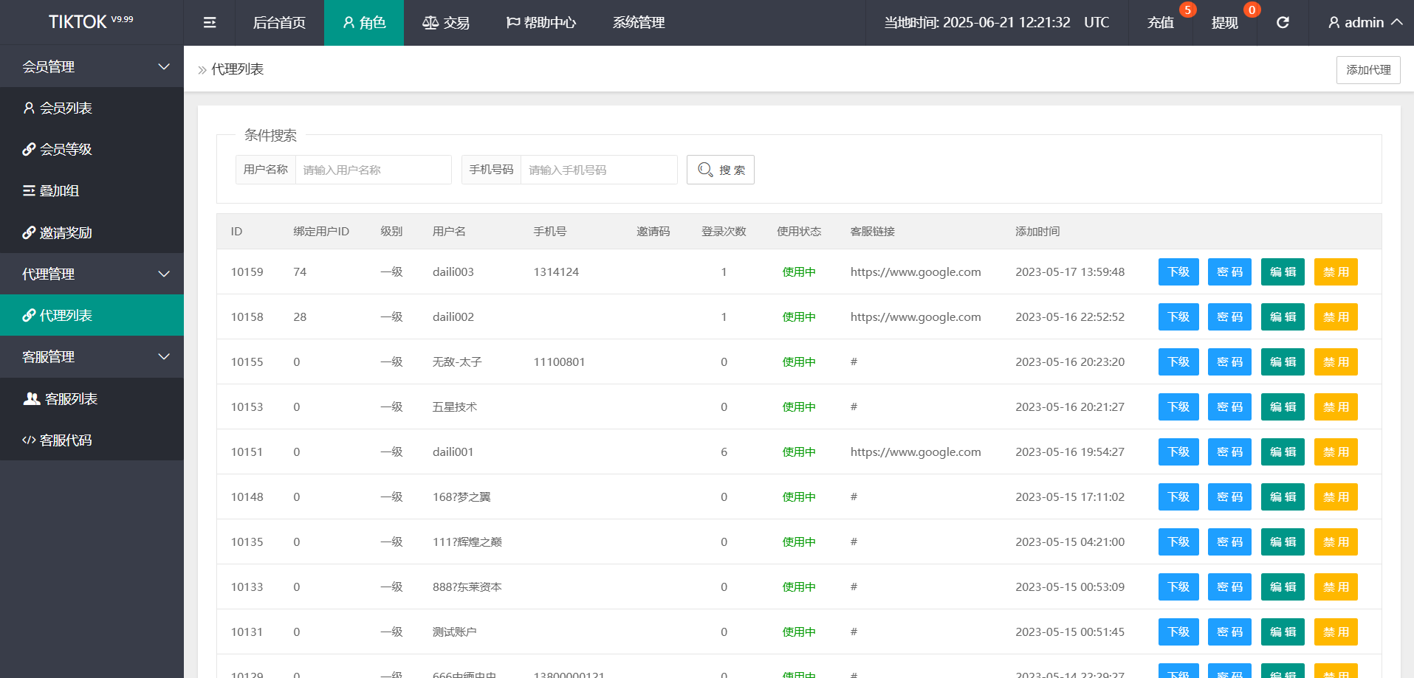Viewport: 1414px width, 678px height.
Task: Click 禁用 for agent 168?梦之翼
Action: point(1336,497)
